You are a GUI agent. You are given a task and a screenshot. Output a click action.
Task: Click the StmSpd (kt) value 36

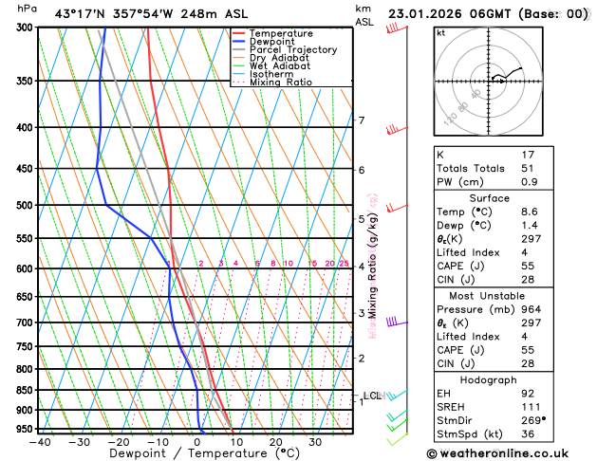click(x=528, y=434)
